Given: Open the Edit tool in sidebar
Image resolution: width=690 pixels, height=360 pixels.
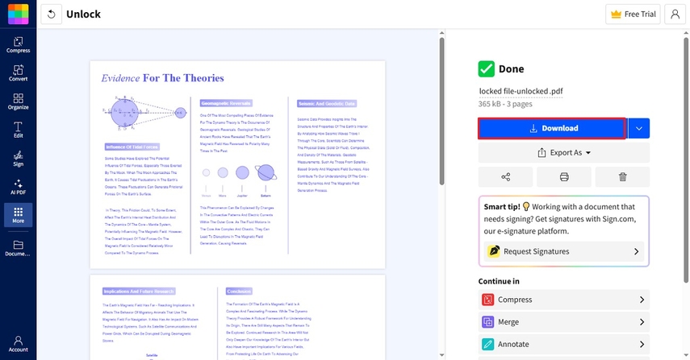Looking at the screenshot, I should click(x=18, y=130).
